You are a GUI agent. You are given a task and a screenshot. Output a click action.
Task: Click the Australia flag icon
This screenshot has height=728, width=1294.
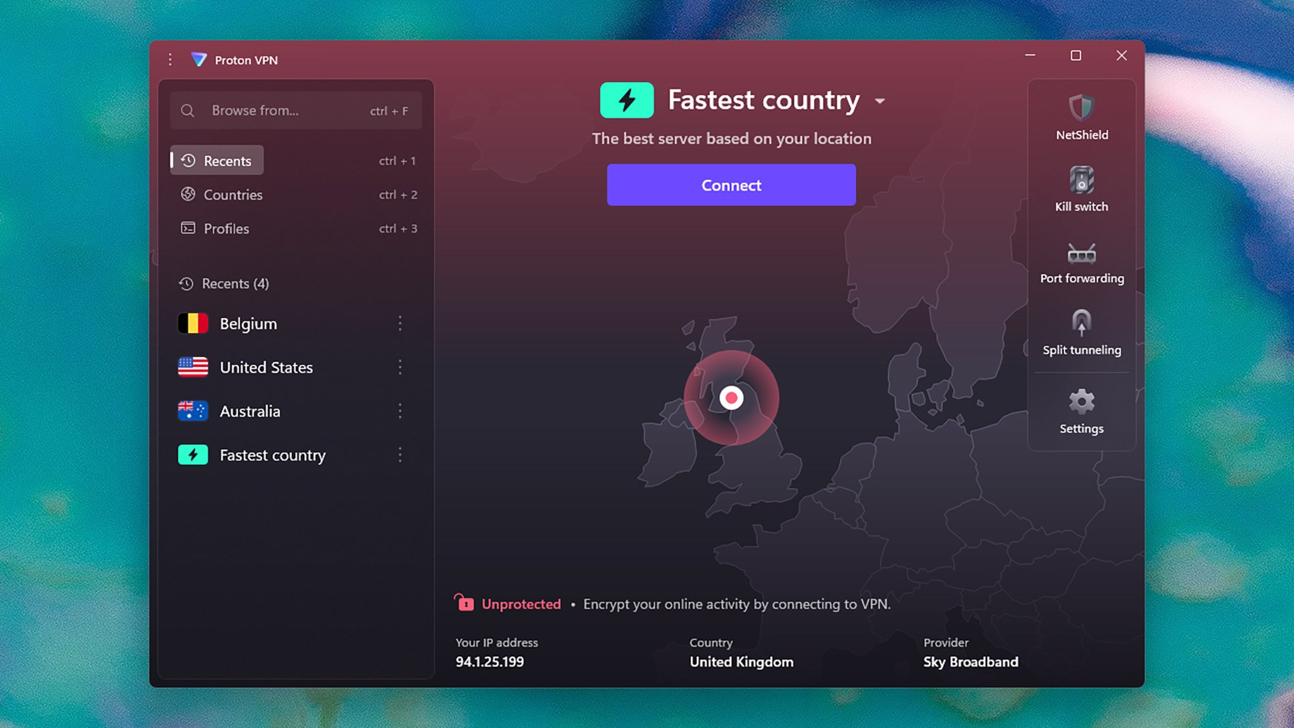click(x=193, y=411)
